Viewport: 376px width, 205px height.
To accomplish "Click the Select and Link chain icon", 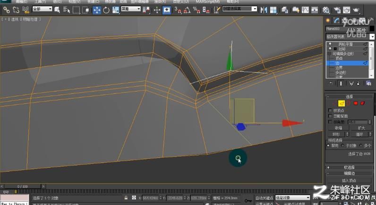I will [x=6, y=10].
